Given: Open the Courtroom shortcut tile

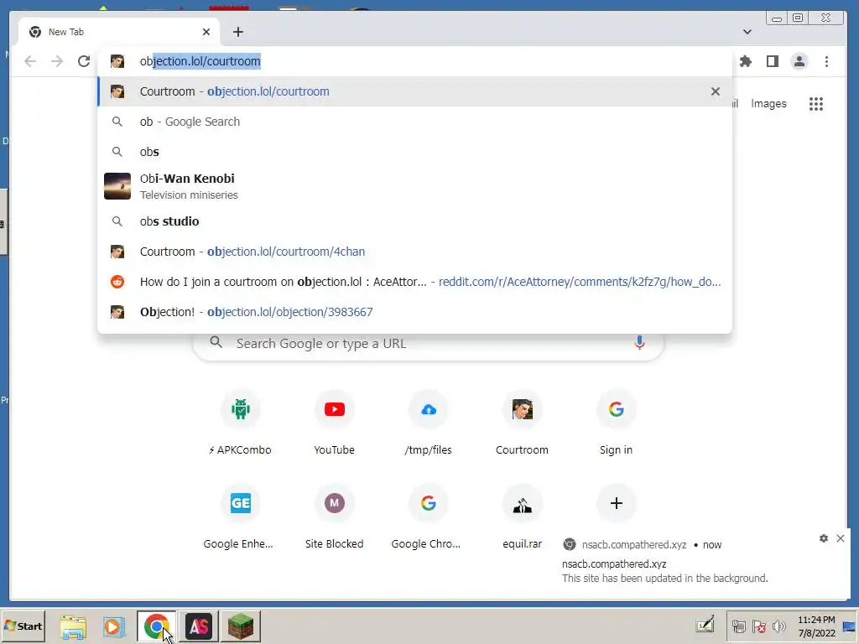Looking at the screenshot, I should point(522,423).
